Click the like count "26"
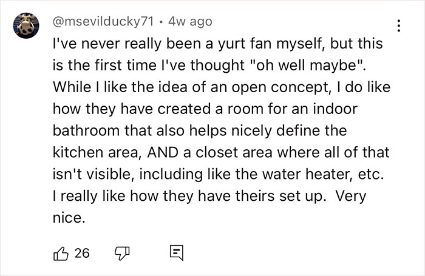The image size is (425, 276). coord(82,252)
